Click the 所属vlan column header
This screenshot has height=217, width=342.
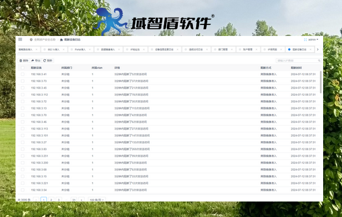pos(97,68)
